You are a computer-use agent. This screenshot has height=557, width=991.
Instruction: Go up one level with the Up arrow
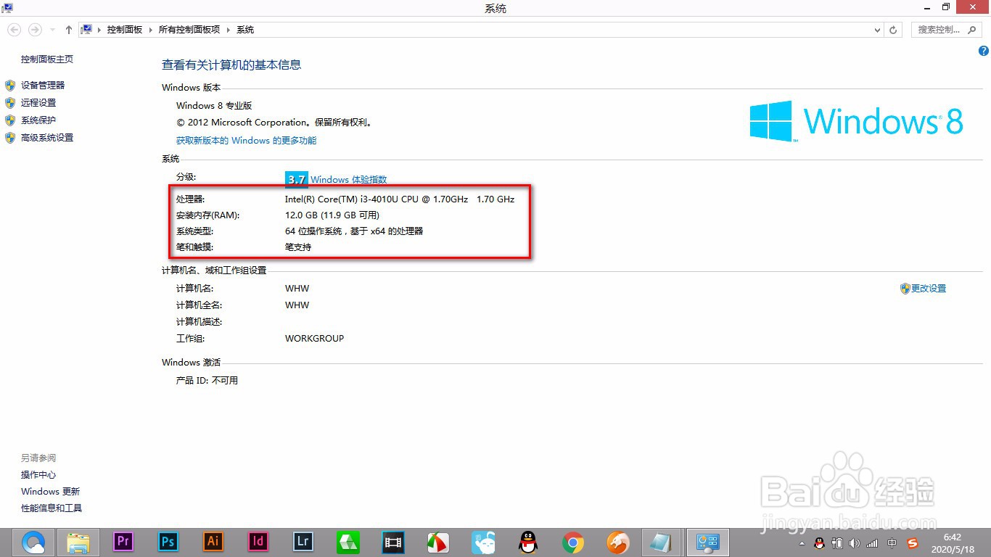tap(69, 30)
